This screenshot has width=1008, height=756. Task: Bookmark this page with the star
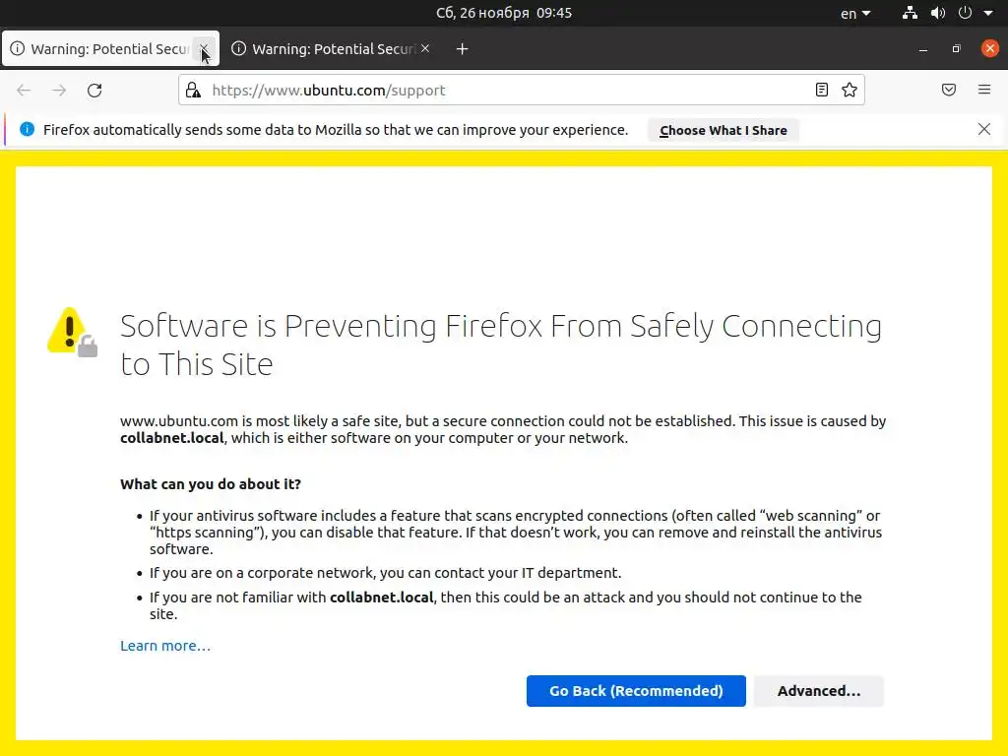tap(850, 90)
